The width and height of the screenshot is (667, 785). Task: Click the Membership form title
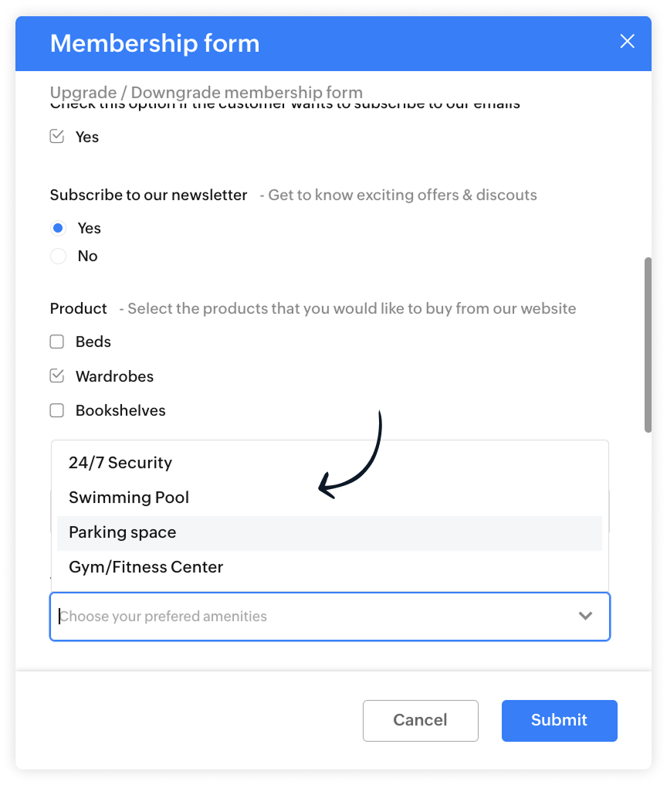pos(154,43)
